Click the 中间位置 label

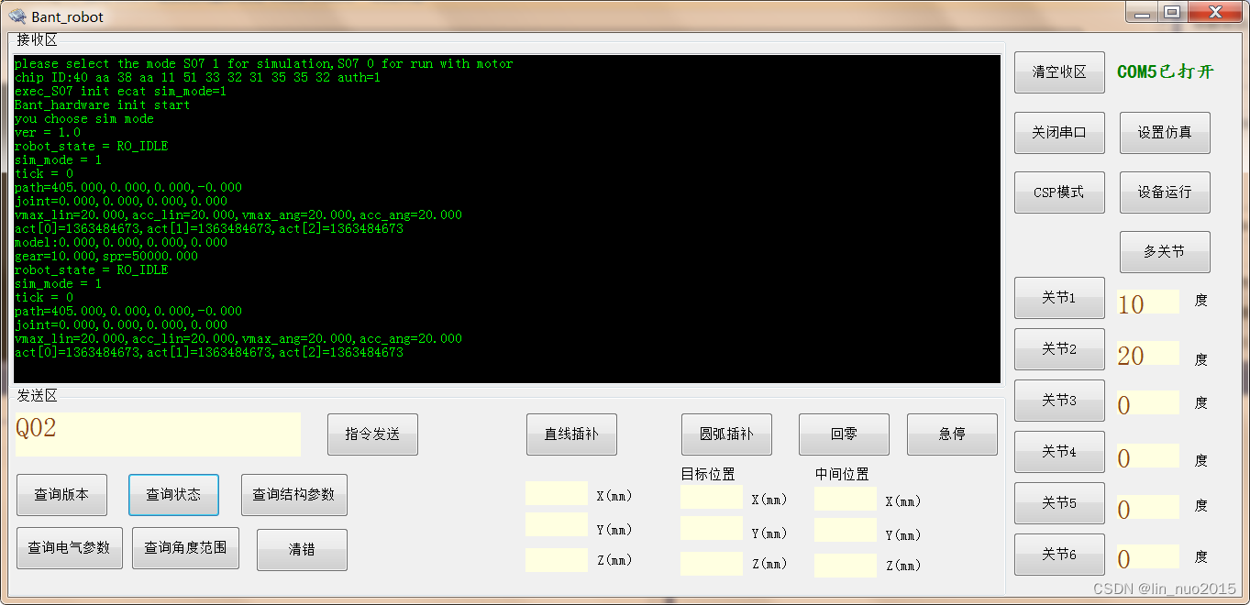pos(842,474)
